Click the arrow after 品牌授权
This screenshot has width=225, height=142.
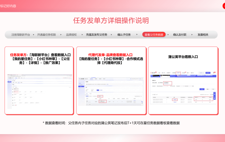(x=82, y=35)
